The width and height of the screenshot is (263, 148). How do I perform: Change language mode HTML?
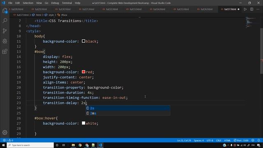(x=227, y=140)
